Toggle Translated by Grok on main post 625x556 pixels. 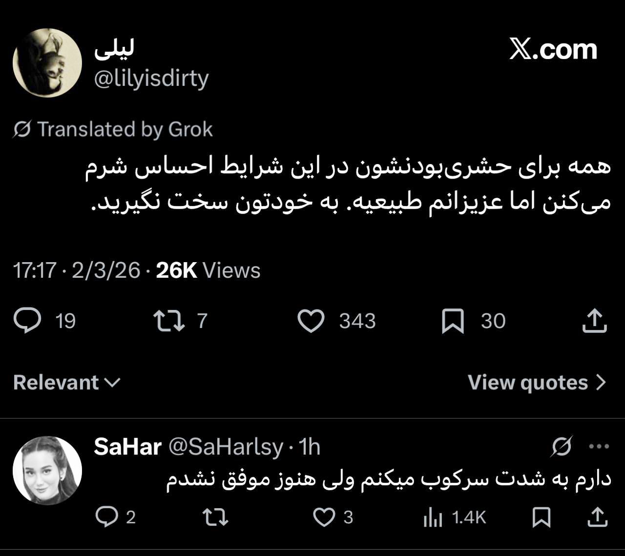(113, 129)
